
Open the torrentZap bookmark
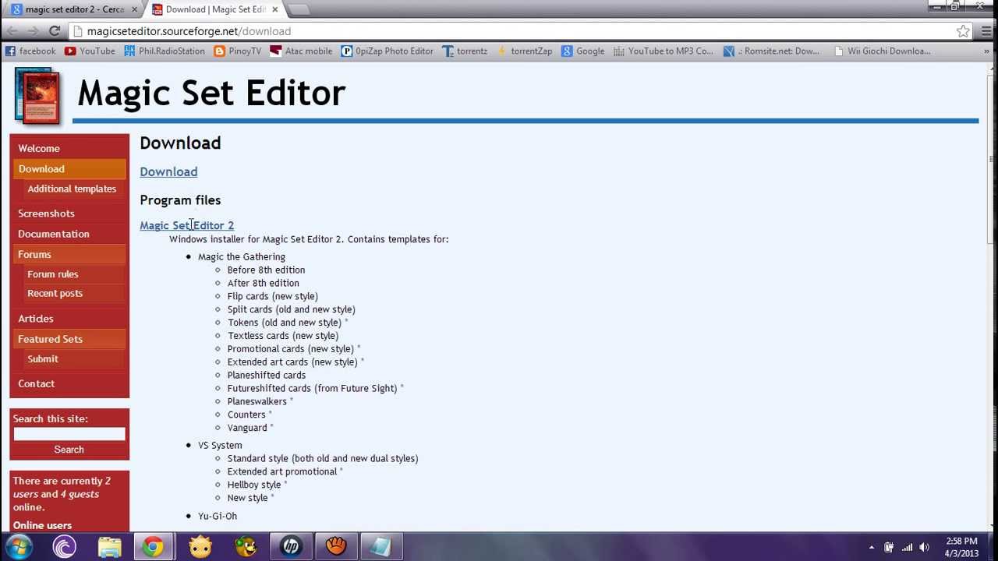coord(524,51)
